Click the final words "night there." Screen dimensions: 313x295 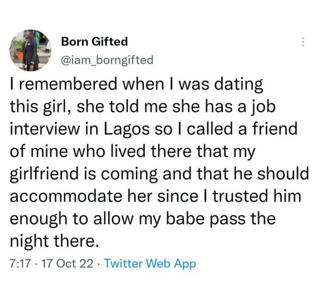point(52,238)
